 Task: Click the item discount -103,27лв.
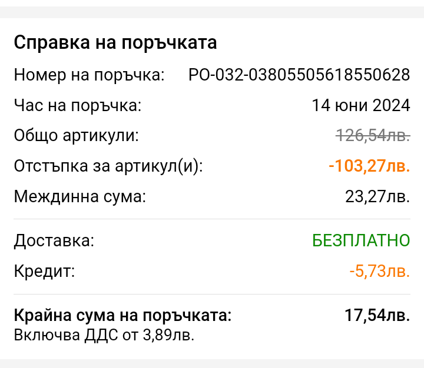point(369,166)
